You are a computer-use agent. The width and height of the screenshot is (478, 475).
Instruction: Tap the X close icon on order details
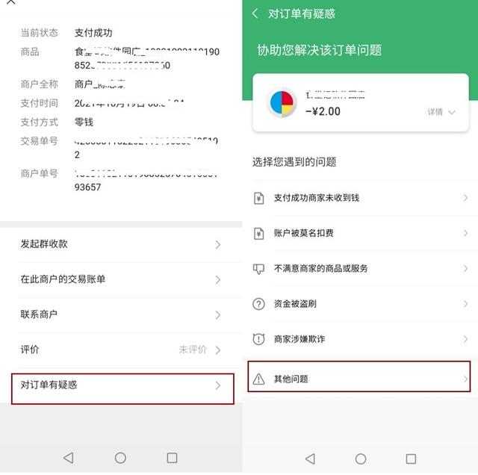click(x=11, y=1)
